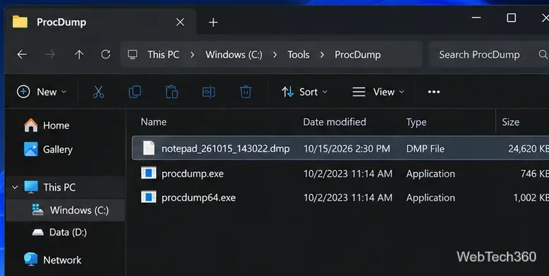The image size is (549, 276).
Task: Select the procdump.exe file name
Action: (x=193, y=174)
